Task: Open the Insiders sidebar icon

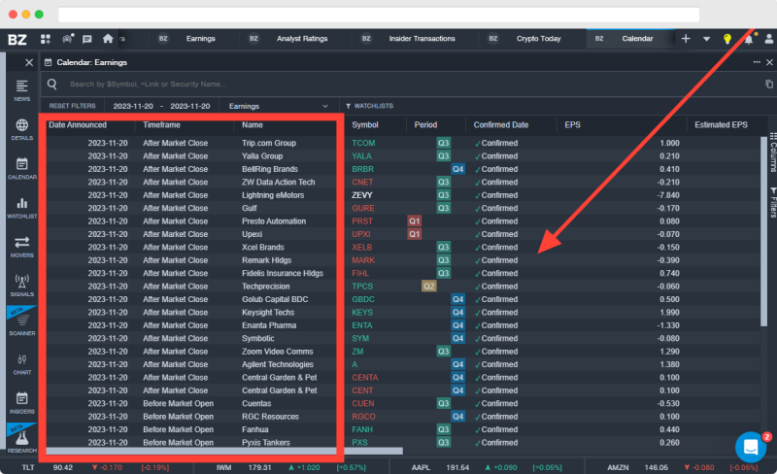Action: point(21,402)
